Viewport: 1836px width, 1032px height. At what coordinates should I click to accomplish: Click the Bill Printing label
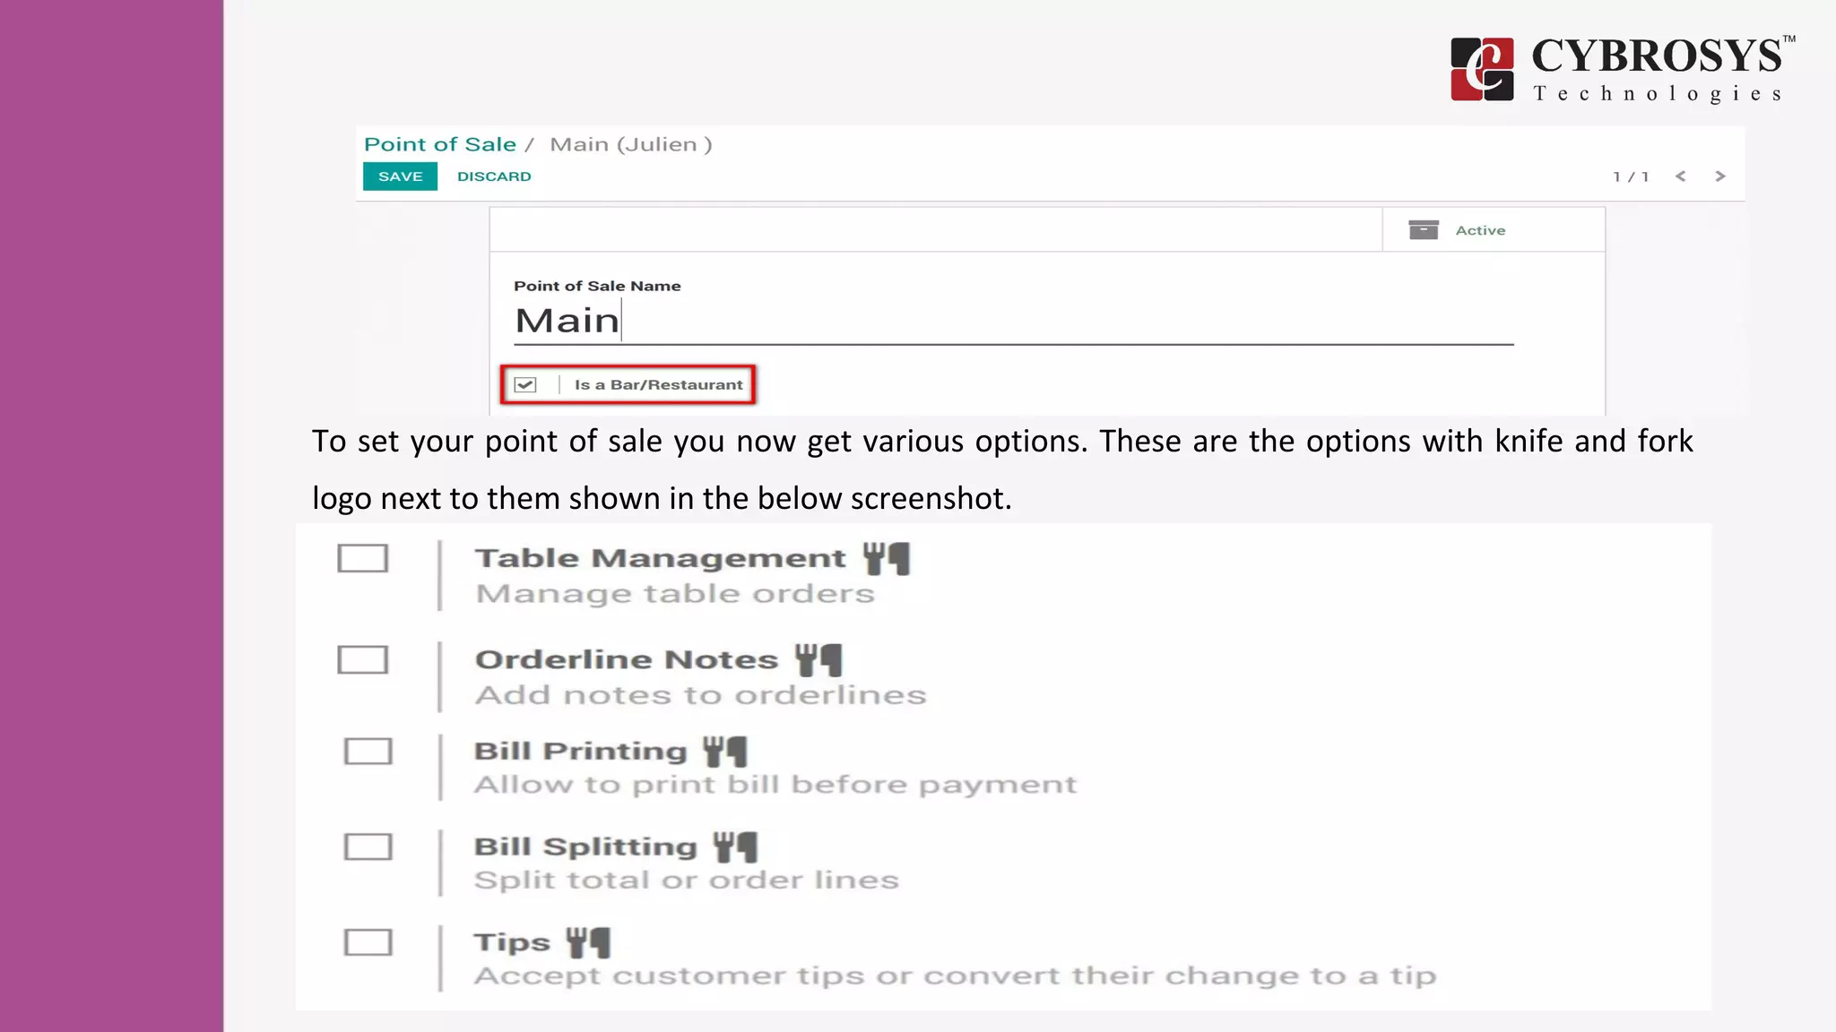(x=580, y=752)
